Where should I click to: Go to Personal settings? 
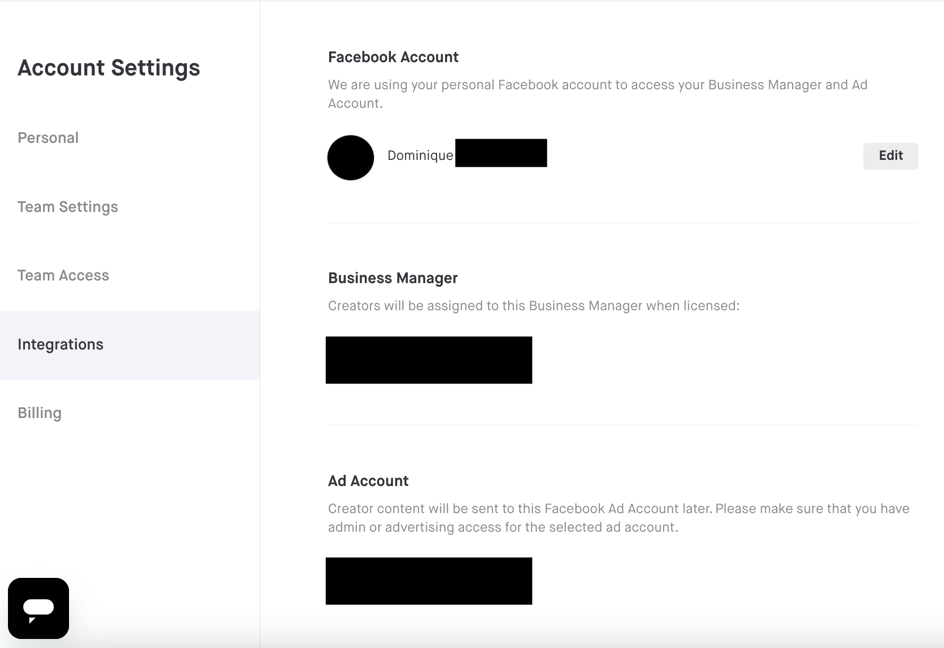click(x=48, y=138)
